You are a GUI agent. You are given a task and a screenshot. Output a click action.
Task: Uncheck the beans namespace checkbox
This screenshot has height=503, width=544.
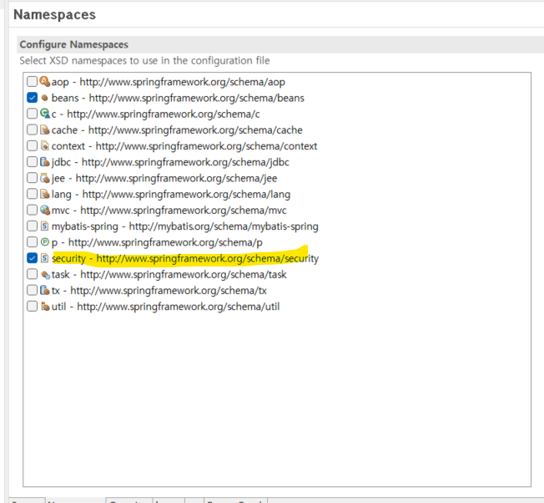pyautogui.click(x=32, y=98)
